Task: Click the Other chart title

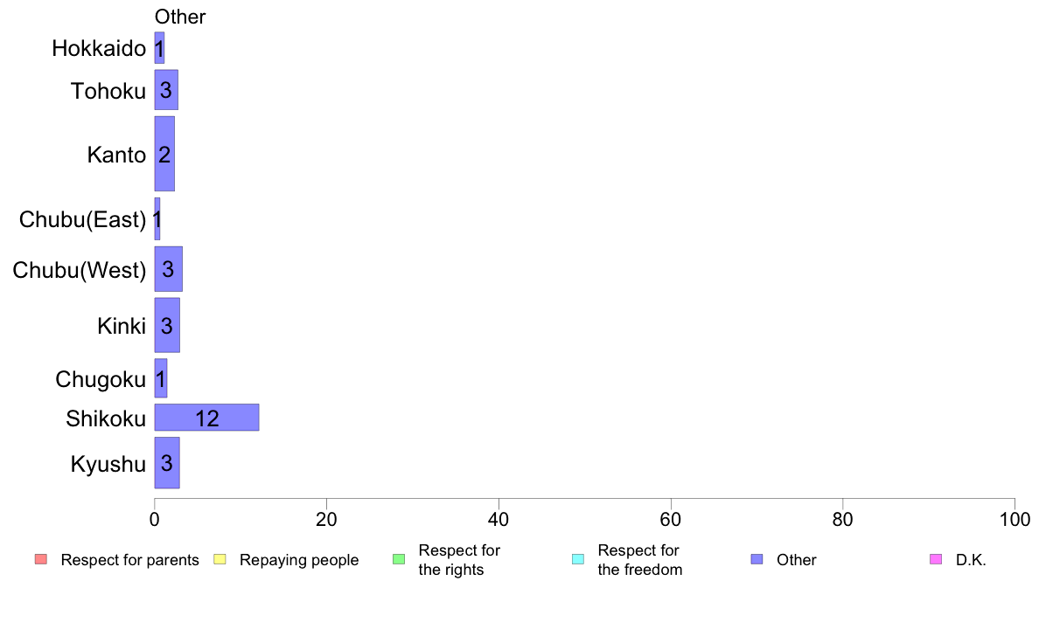Action: coord(180,17)
